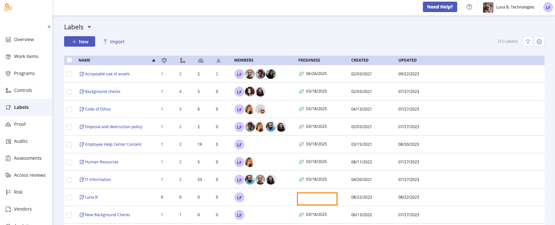Click the risk count 2 for Acceptable use of assets
Image resolution: width=555 pixels, height=225 pixels.
(217, 74)
